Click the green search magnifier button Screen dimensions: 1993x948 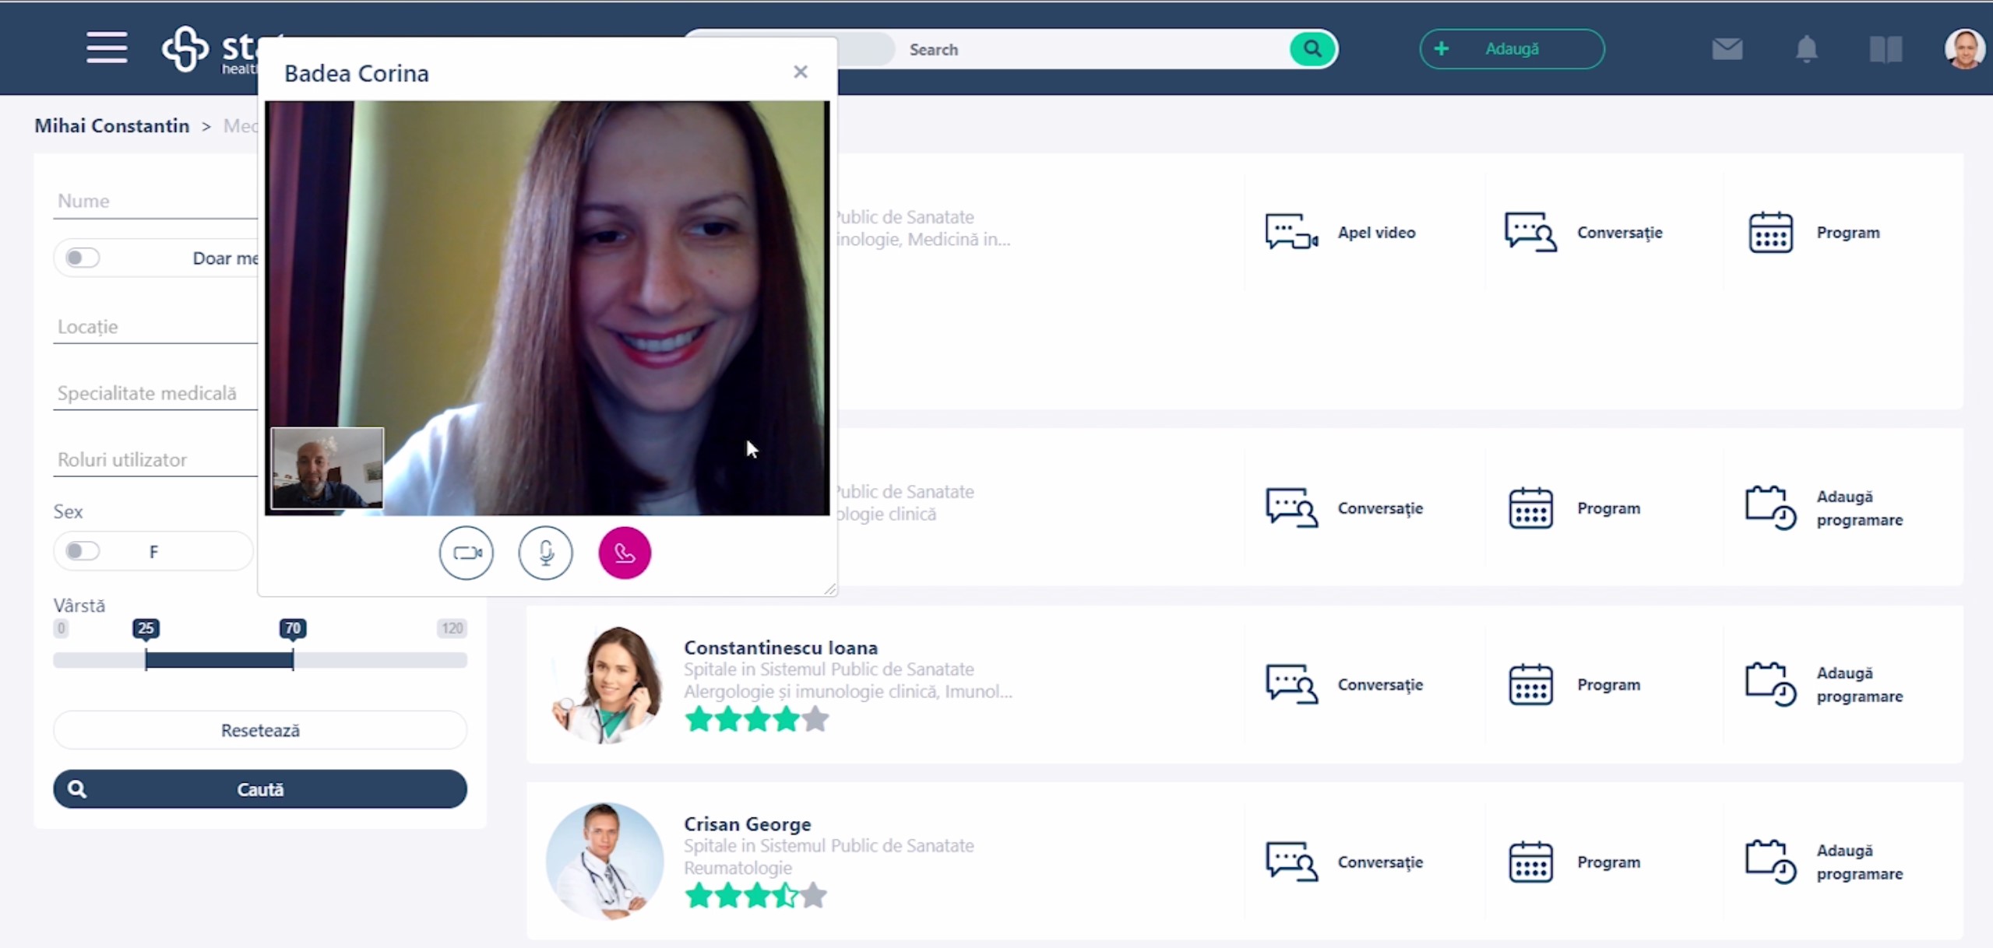1312,49
